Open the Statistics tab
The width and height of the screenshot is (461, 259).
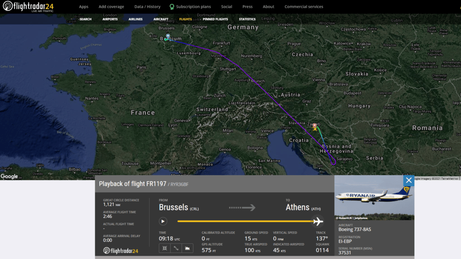tap(247, 19)
